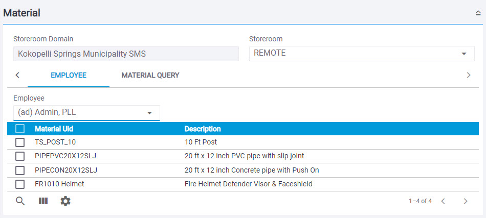Switch to the Material Query tab

click(150, 76)
